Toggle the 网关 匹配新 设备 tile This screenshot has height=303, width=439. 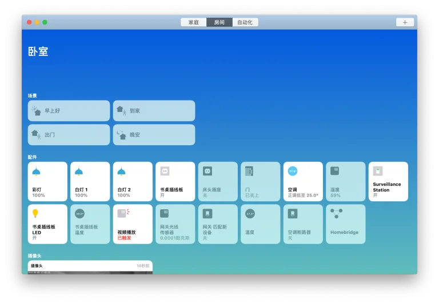218,224
